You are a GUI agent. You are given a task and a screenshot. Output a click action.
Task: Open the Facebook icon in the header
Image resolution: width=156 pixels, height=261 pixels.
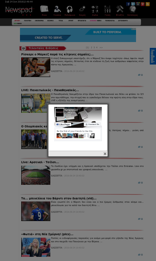tap(128, 4)
